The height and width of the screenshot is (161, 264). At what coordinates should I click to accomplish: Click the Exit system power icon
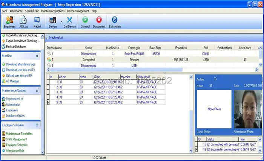tap(115, 20)
